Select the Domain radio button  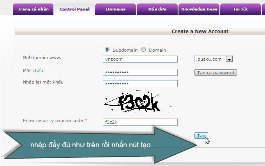pos(143,49)
